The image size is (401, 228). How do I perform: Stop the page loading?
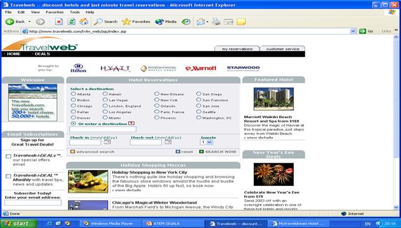point(59,22)
